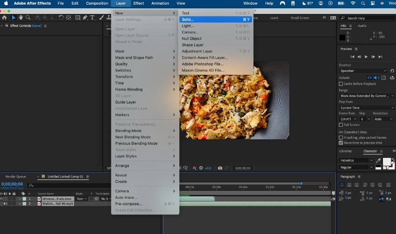This screenshot has height=234, width=396.
Task: Select left align text in Paragraph
Action: pos(341,185)
